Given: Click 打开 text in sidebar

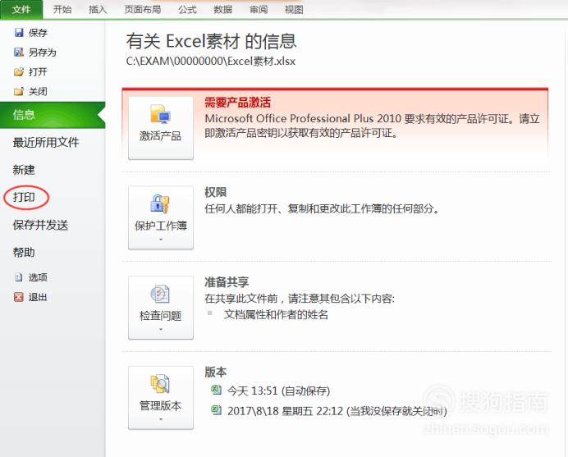Looking at the screenshot, I should tap(38, 72).
